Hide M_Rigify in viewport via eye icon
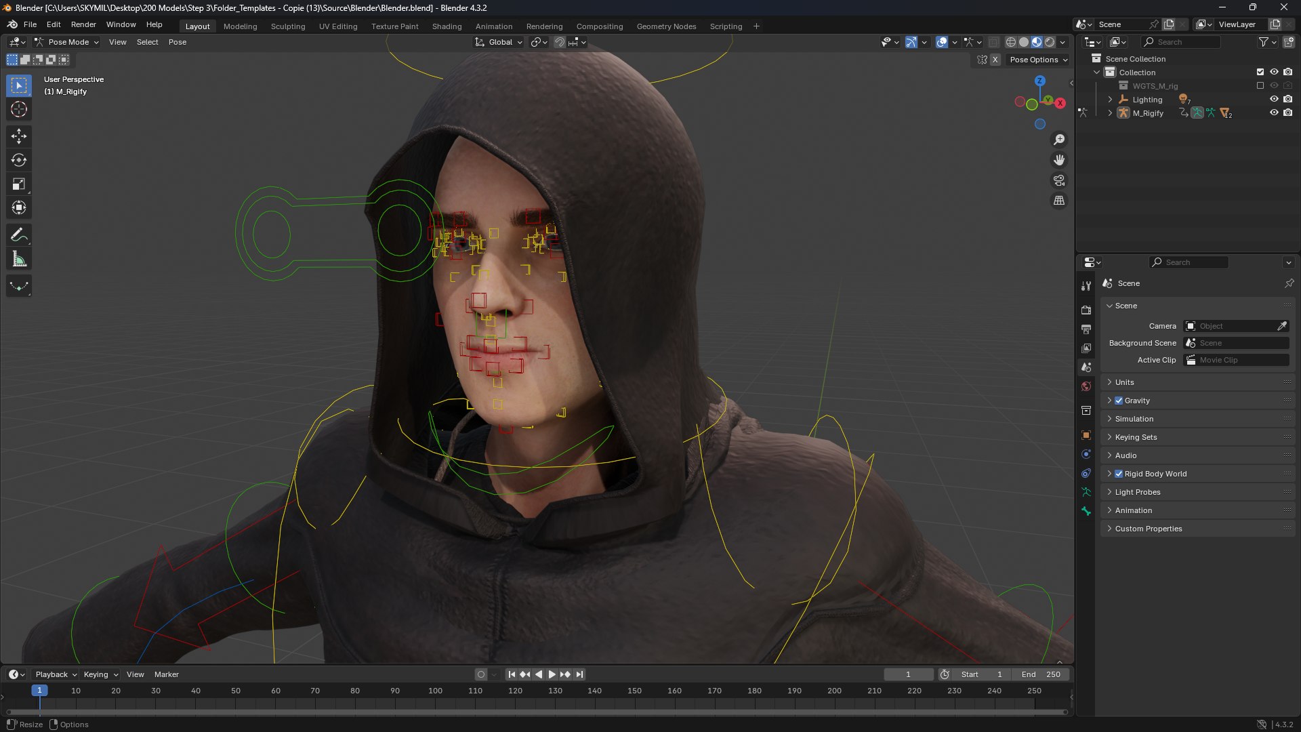Screen dimensions: 1301x732 point(1274,113)
